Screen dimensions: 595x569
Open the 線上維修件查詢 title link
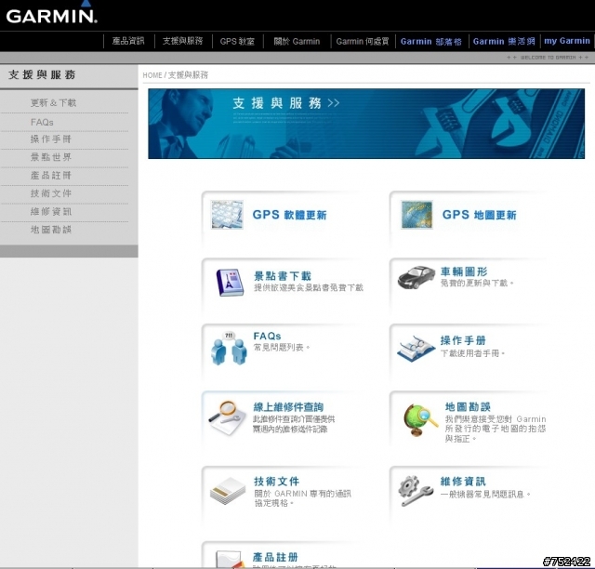pos(288,407)
